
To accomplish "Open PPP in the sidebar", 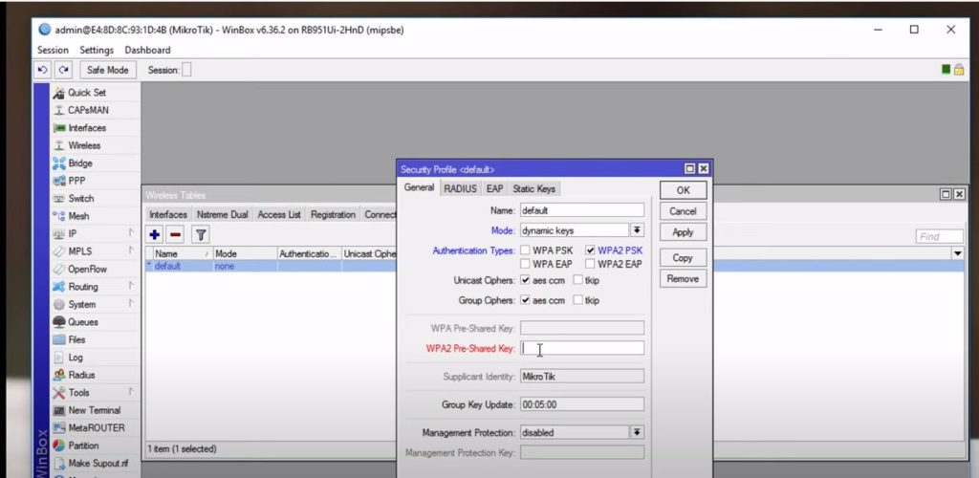I will 76,181.
